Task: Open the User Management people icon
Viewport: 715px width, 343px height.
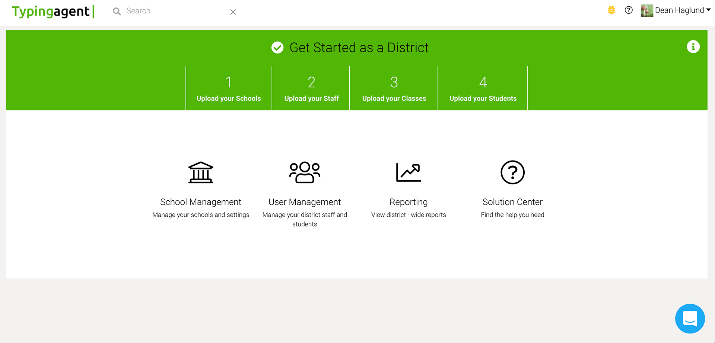Action: click(x=305, y=172)
